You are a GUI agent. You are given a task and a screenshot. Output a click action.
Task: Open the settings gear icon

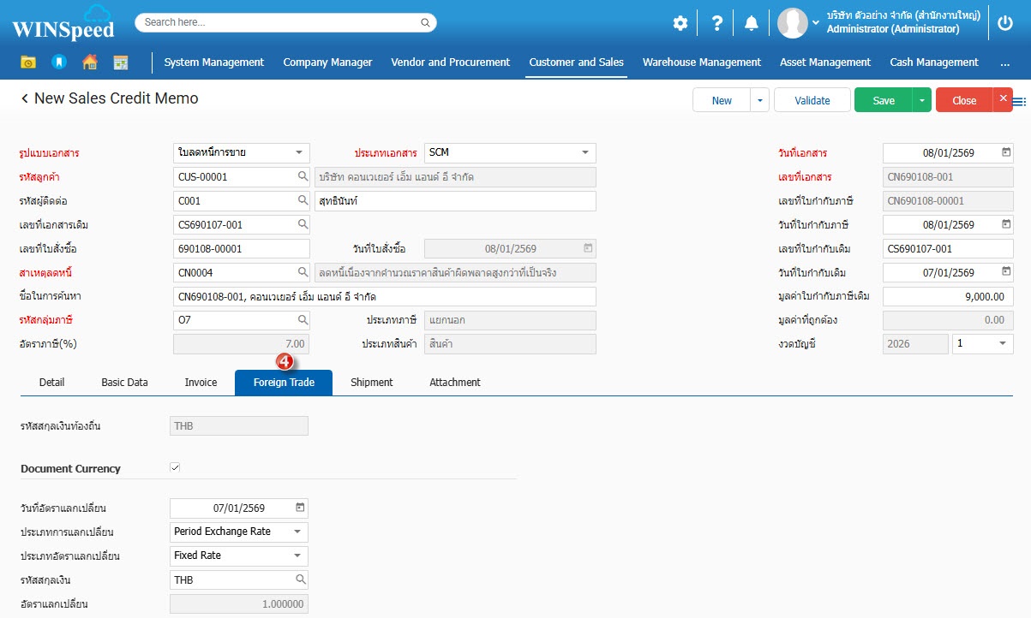(x=680, y=23)
